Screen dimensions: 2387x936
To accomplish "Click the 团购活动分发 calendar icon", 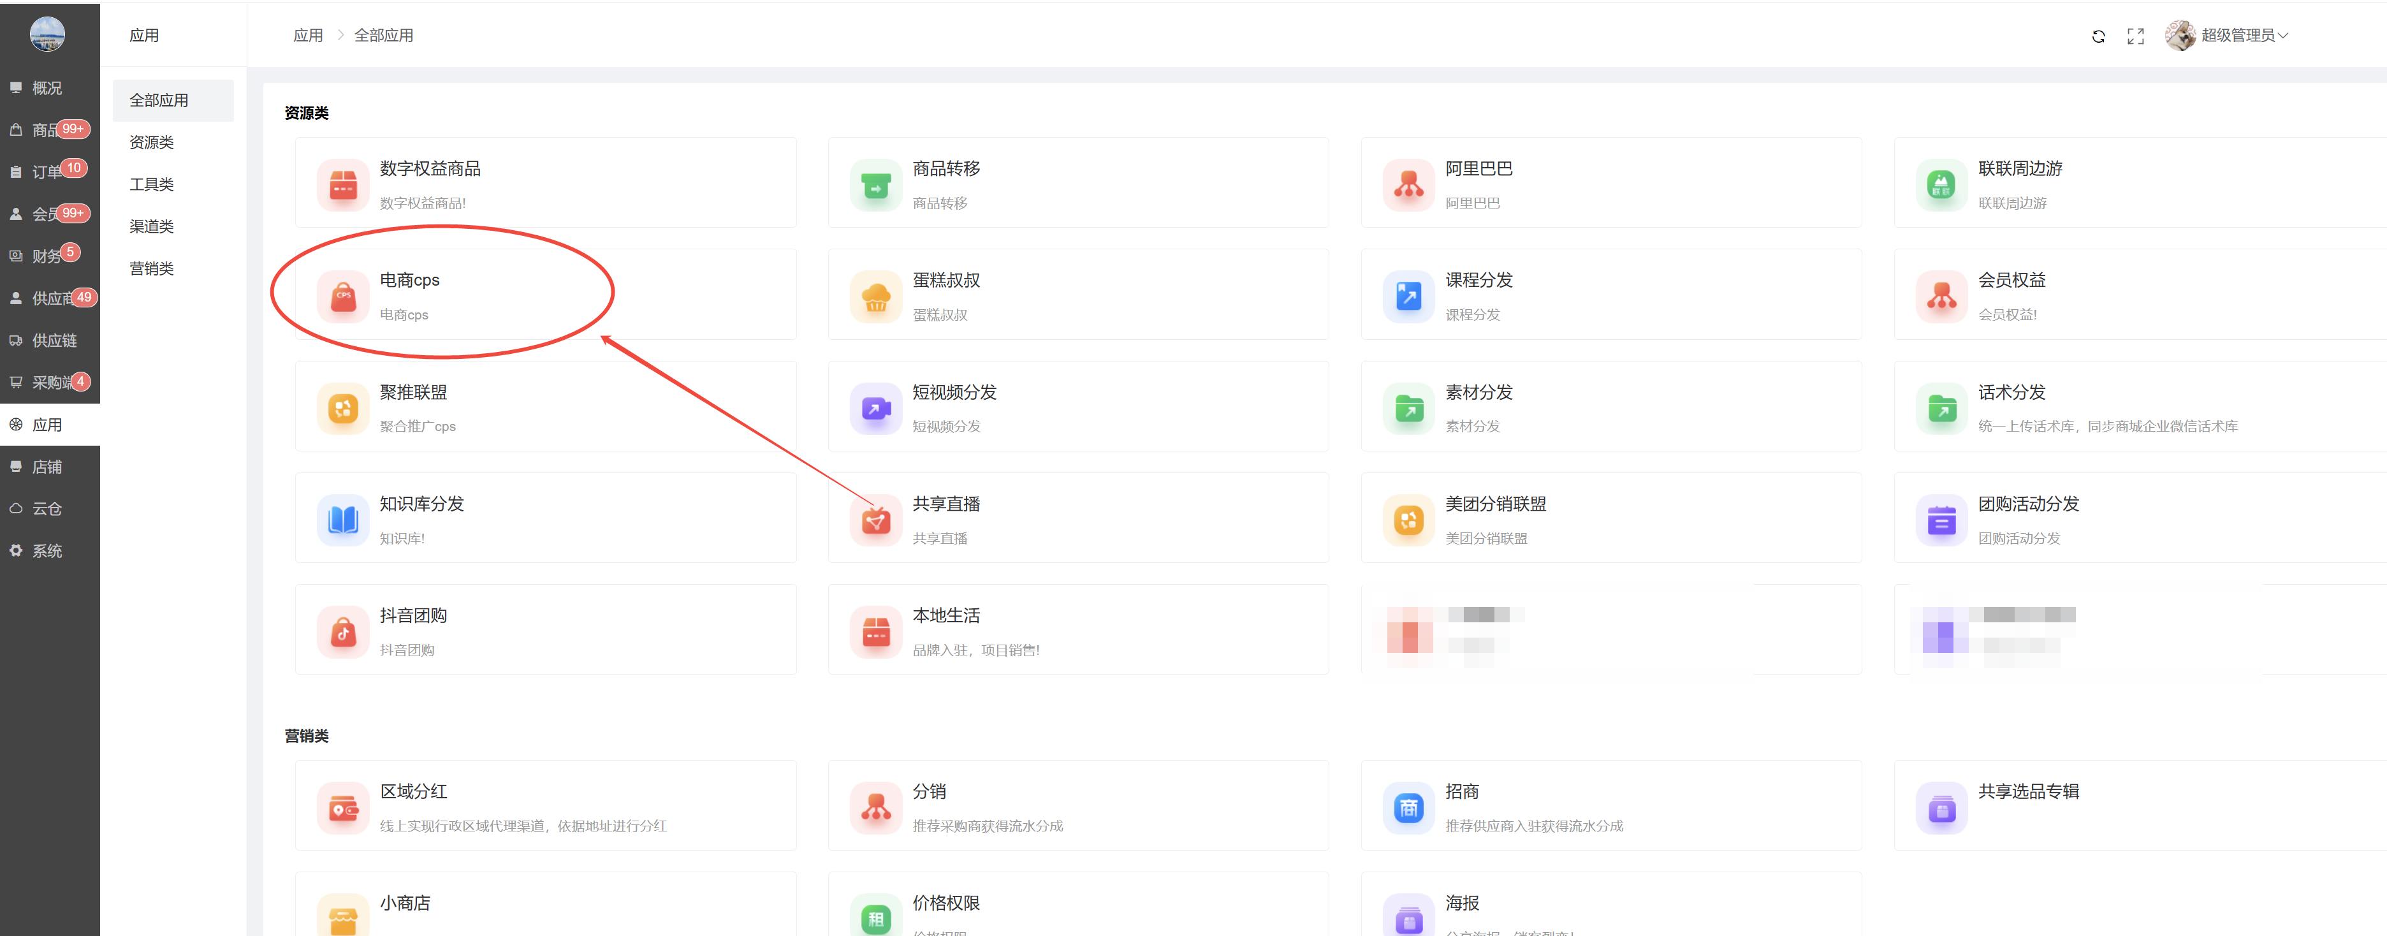I will pos(1941,520).
